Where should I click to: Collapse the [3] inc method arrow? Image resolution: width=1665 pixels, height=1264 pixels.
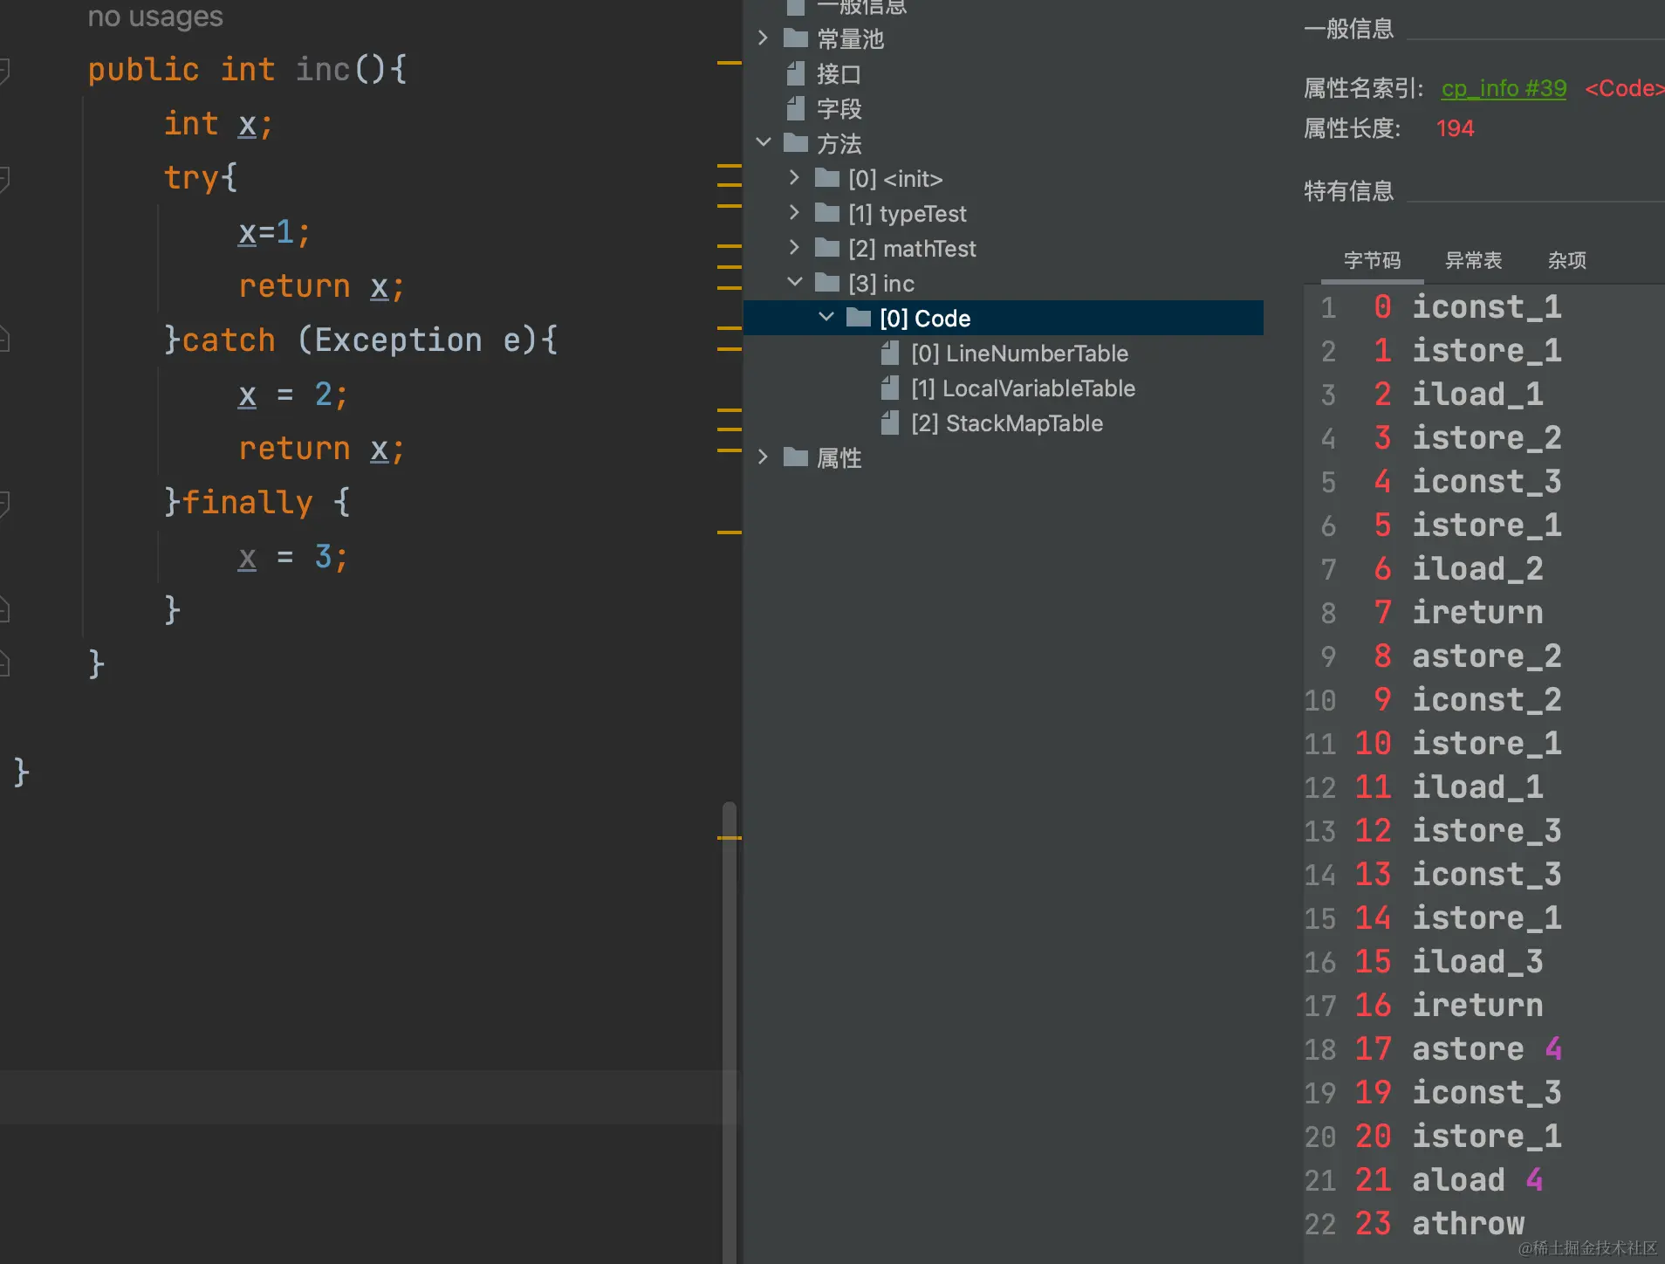(795, 282)
